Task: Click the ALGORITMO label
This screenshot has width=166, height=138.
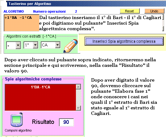Action: 14,11
